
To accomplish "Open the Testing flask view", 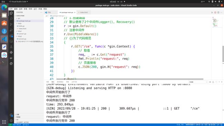I will pos(11,47).
